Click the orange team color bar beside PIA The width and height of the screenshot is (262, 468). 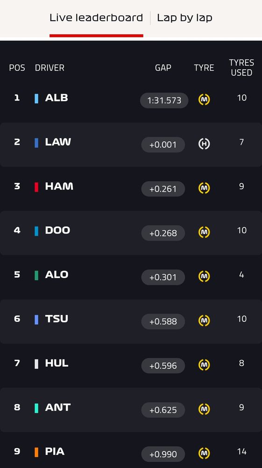click(x=36, y=452)
